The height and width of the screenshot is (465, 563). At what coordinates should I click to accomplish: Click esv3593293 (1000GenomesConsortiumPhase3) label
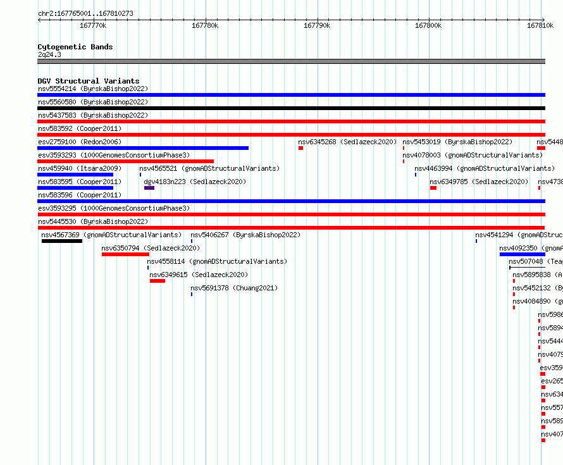[114, 155]
